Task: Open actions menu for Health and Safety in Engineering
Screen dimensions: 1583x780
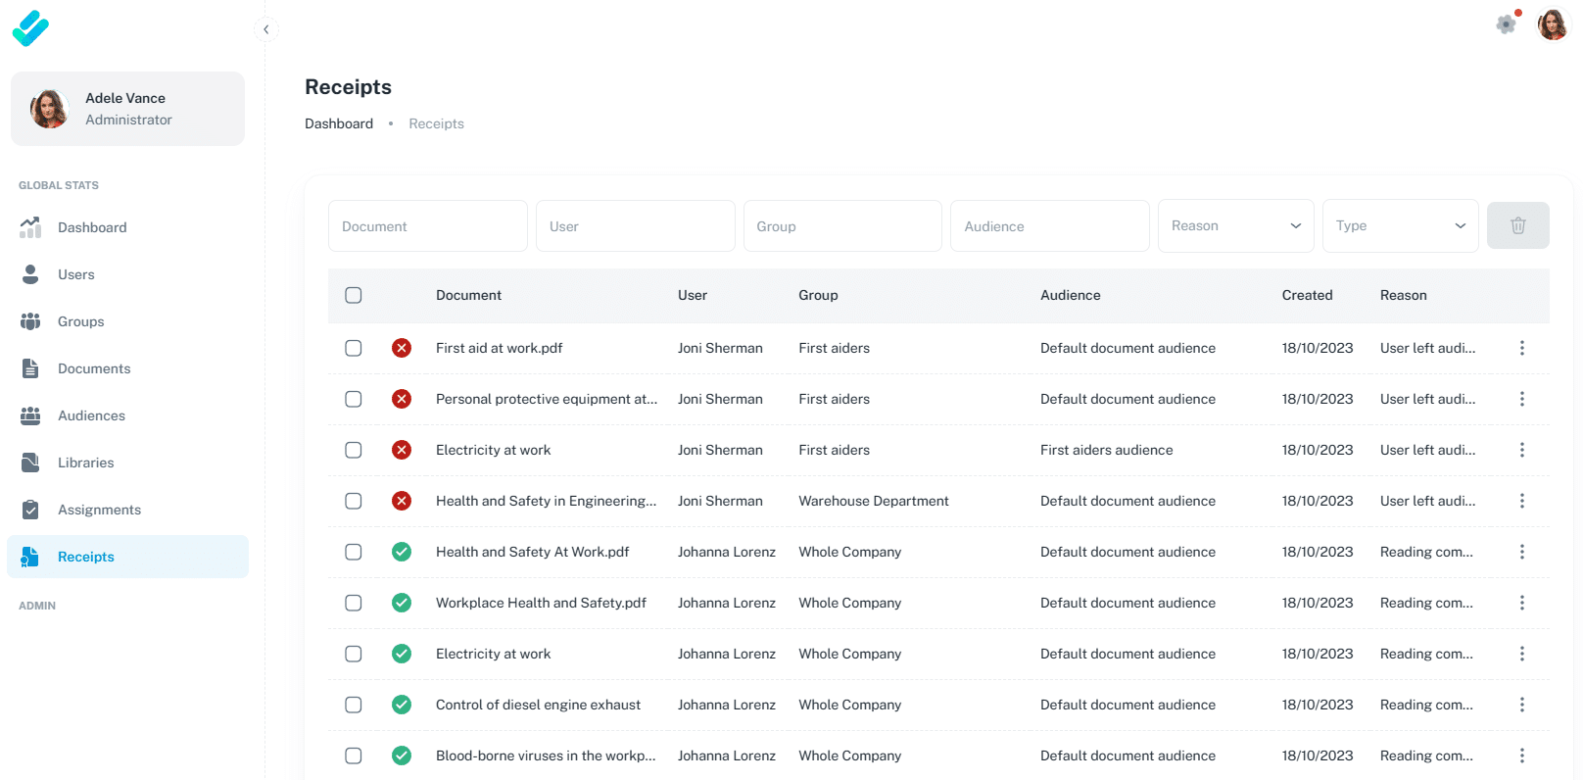Action: (1522, 501)
